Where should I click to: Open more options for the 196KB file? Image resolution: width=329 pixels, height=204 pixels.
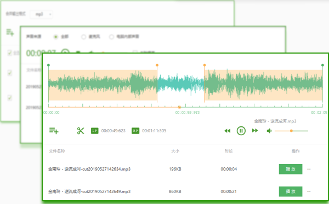pyautogui.click(x=309, y=169)
